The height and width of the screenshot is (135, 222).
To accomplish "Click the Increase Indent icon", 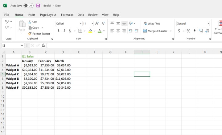I will tap(137, 31).
